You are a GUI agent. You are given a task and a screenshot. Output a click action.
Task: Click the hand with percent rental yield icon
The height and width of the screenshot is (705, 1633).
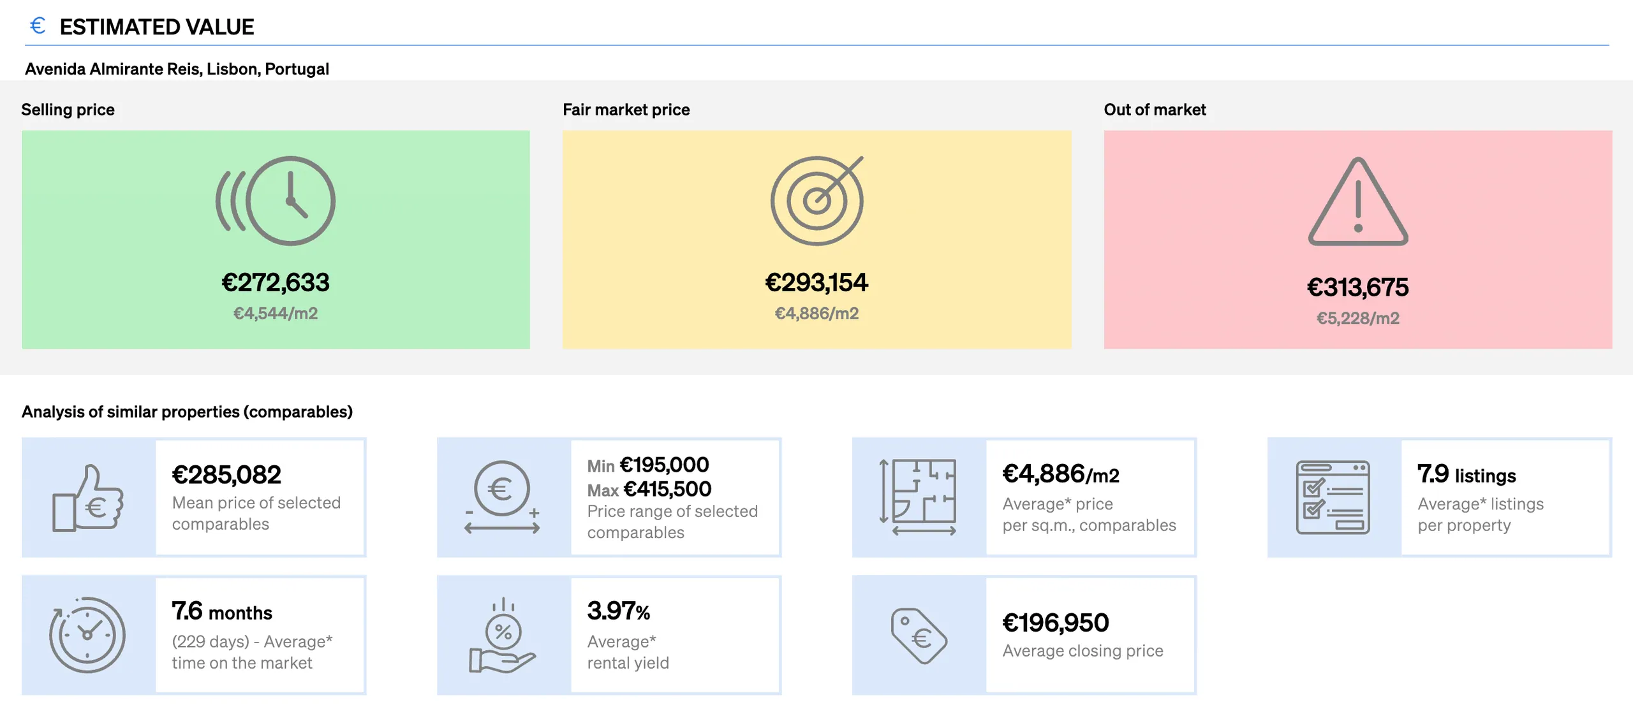(x=502, y=635)
